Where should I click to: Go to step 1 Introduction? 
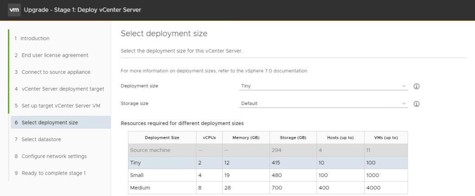coord(35,39)
